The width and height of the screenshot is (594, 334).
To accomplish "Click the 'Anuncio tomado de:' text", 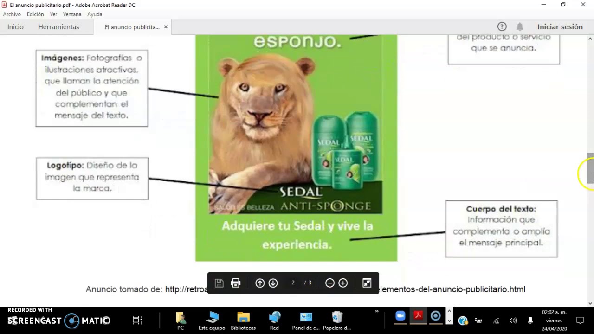I will [x=124, y=289].
